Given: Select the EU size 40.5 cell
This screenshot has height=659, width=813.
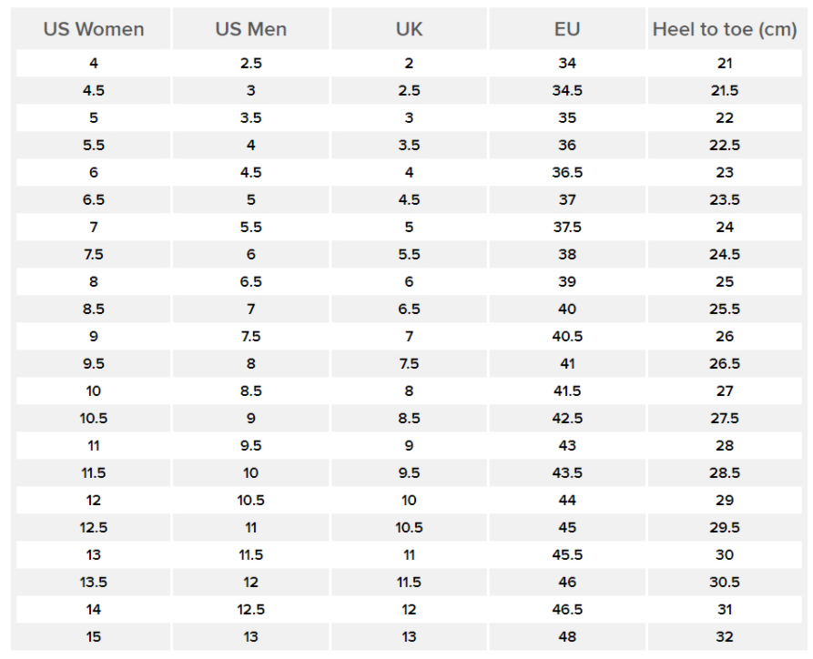Looking at the screenshot, I should tap(567, 336).
